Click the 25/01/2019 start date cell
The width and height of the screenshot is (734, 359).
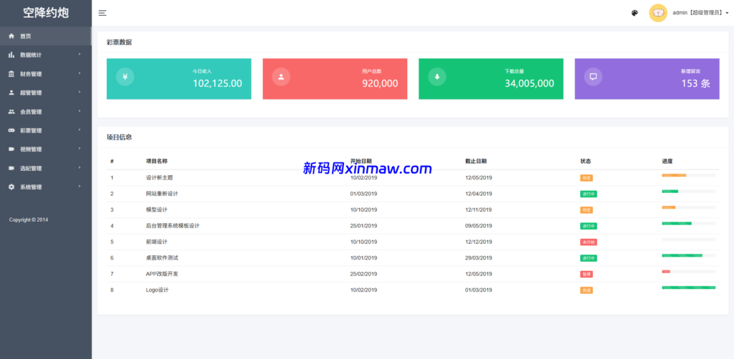(x=363, y=226)
